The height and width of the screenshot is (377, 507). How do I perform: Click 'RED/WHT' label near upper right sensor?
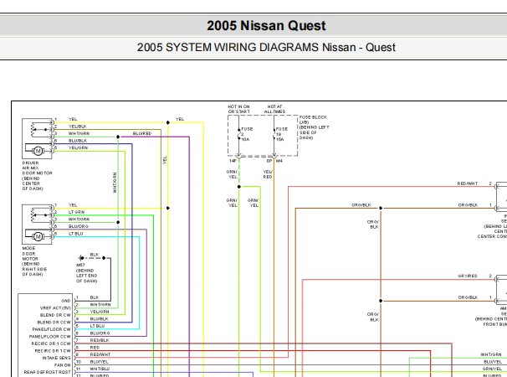tap(468, 183)
